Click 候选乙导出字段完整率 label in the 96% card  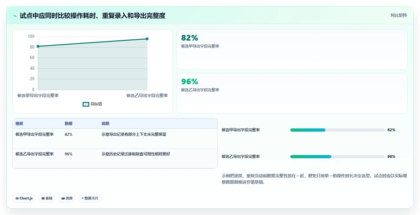200,90
